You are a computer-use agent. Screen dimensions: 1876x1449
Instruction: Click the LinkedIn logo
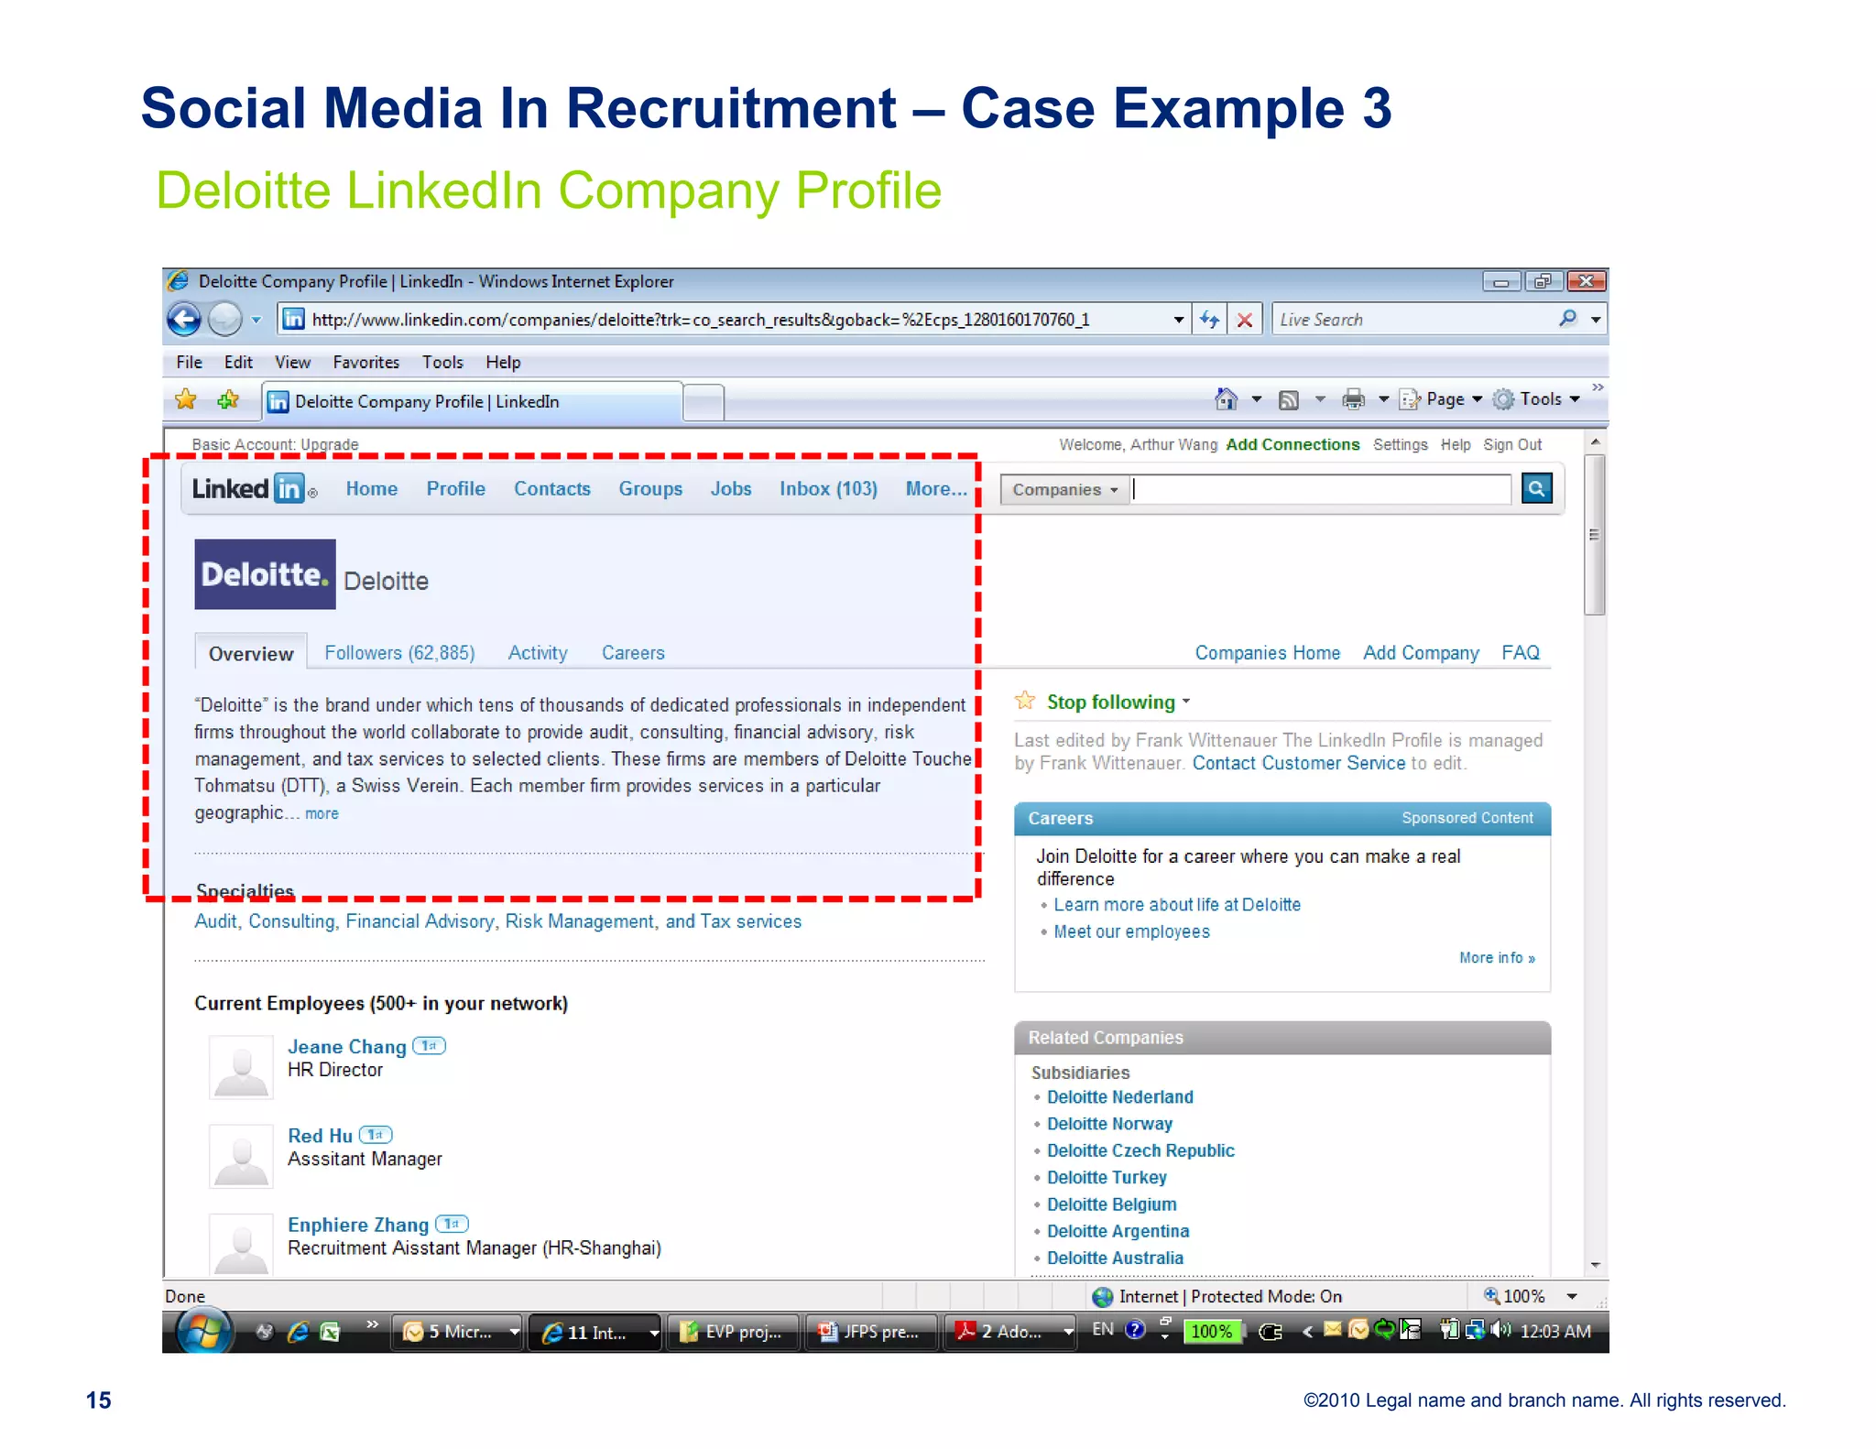tap(254, 489)
